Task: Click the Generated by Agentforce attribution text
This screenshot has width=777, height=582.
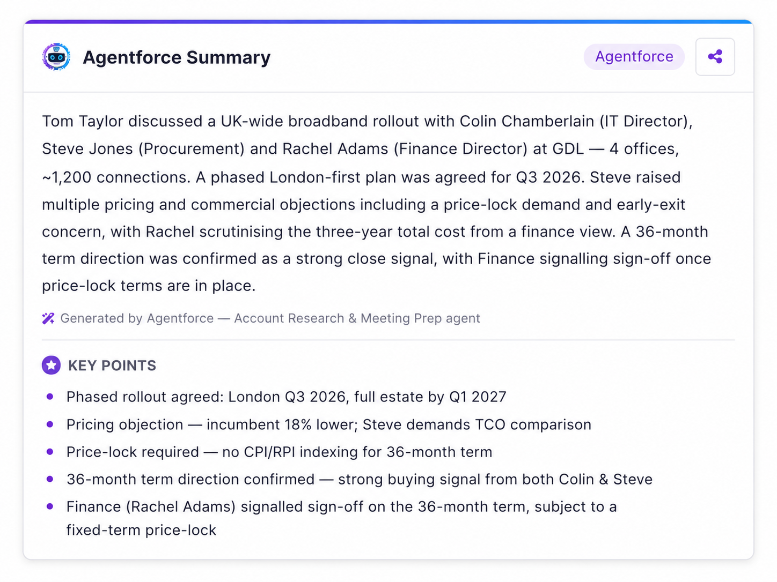Action: pyautogui.click(x=270, y=318)
